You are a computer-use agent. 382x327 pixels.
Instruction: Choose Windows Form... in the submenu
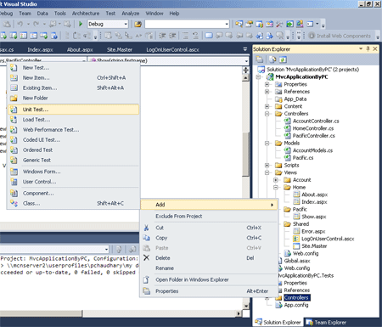[74, 172]
